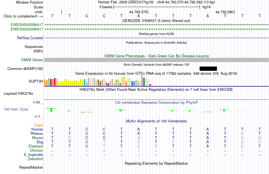Open the OMIM Genes track label

(x=32, y=60)
